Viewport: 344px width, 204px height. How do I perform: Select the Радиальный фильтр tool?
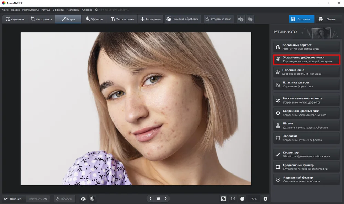coord(306,180)
